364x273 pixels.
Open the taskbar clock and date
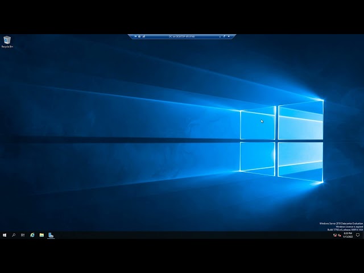tap(348, 235)
